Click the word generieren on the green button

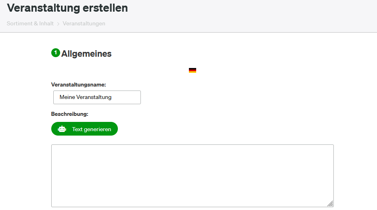coord(98,130)
